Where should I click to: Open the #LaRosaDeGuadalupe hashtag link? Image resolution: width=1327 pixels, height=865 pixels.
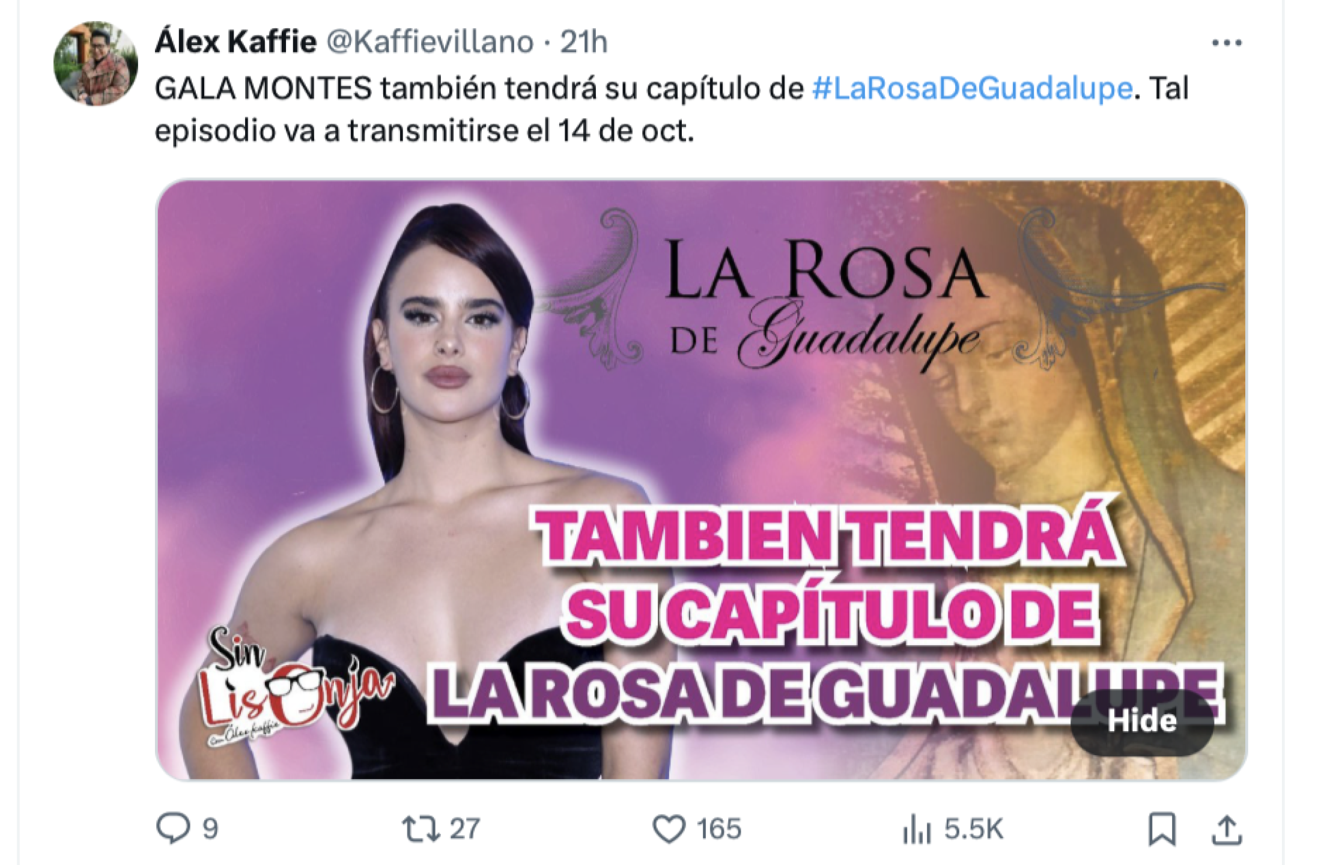pyautogui.click(x=973, y=88)
